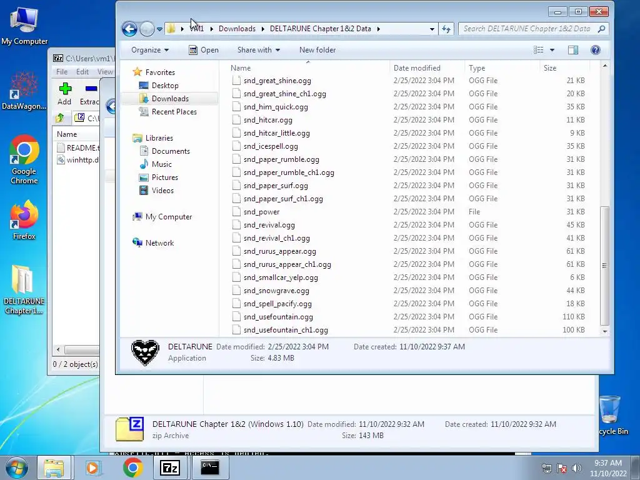Select Favorites in navigation pane
Image resolution: width=640 pixels, height=480 pixels.
point(160,72)
